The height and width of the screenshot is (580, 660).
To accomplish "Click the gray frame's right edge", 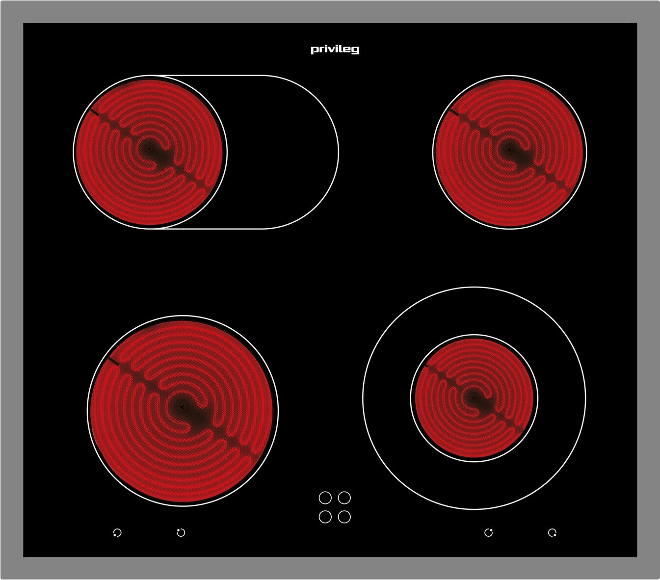I will (648, 290).
